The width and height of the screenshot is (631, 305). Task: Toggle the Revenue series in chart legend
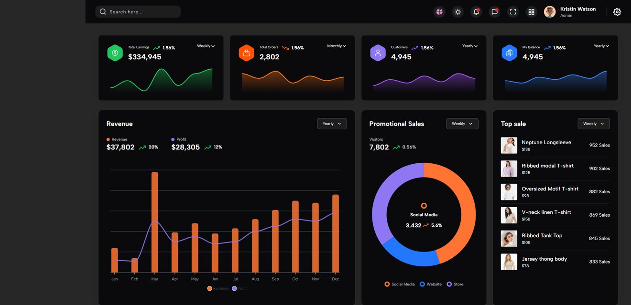(218, 288)
